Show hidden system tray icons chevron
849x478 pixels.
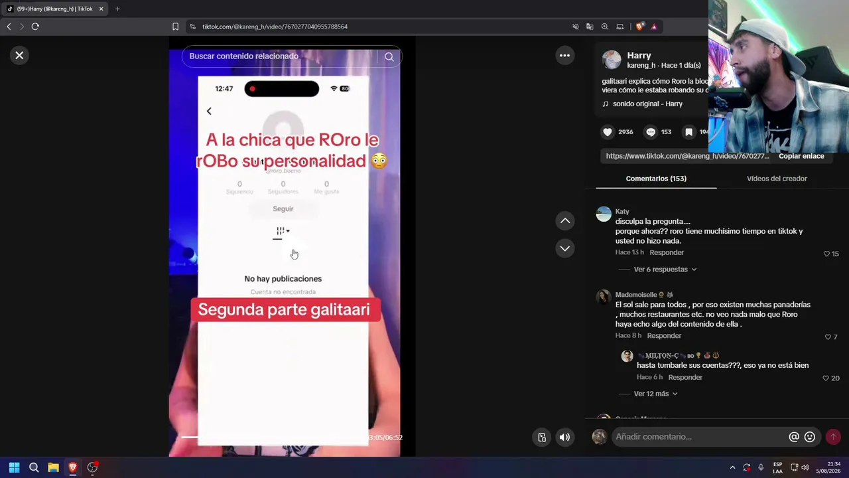(x=732, y=467)
